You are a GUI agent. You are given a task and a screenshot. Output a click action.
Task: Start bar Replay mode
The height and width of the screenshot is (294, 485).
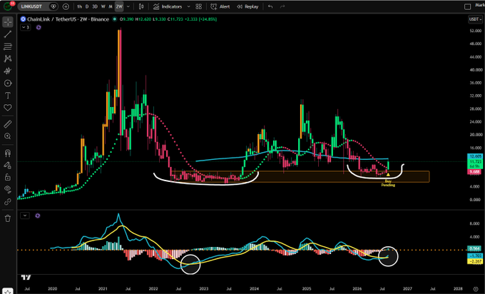(x=247, y=6)
